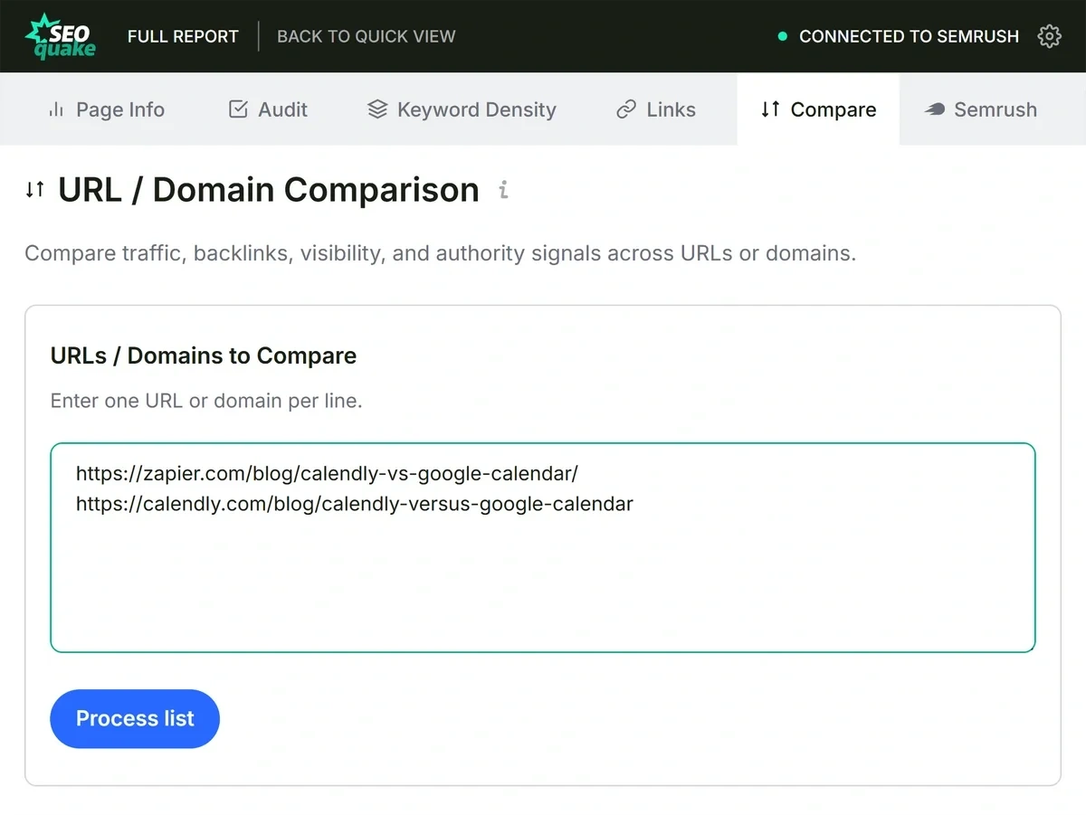Select the Links tab
The image size is (1086, 815).
pyautogui.click(x=656, y=109)
